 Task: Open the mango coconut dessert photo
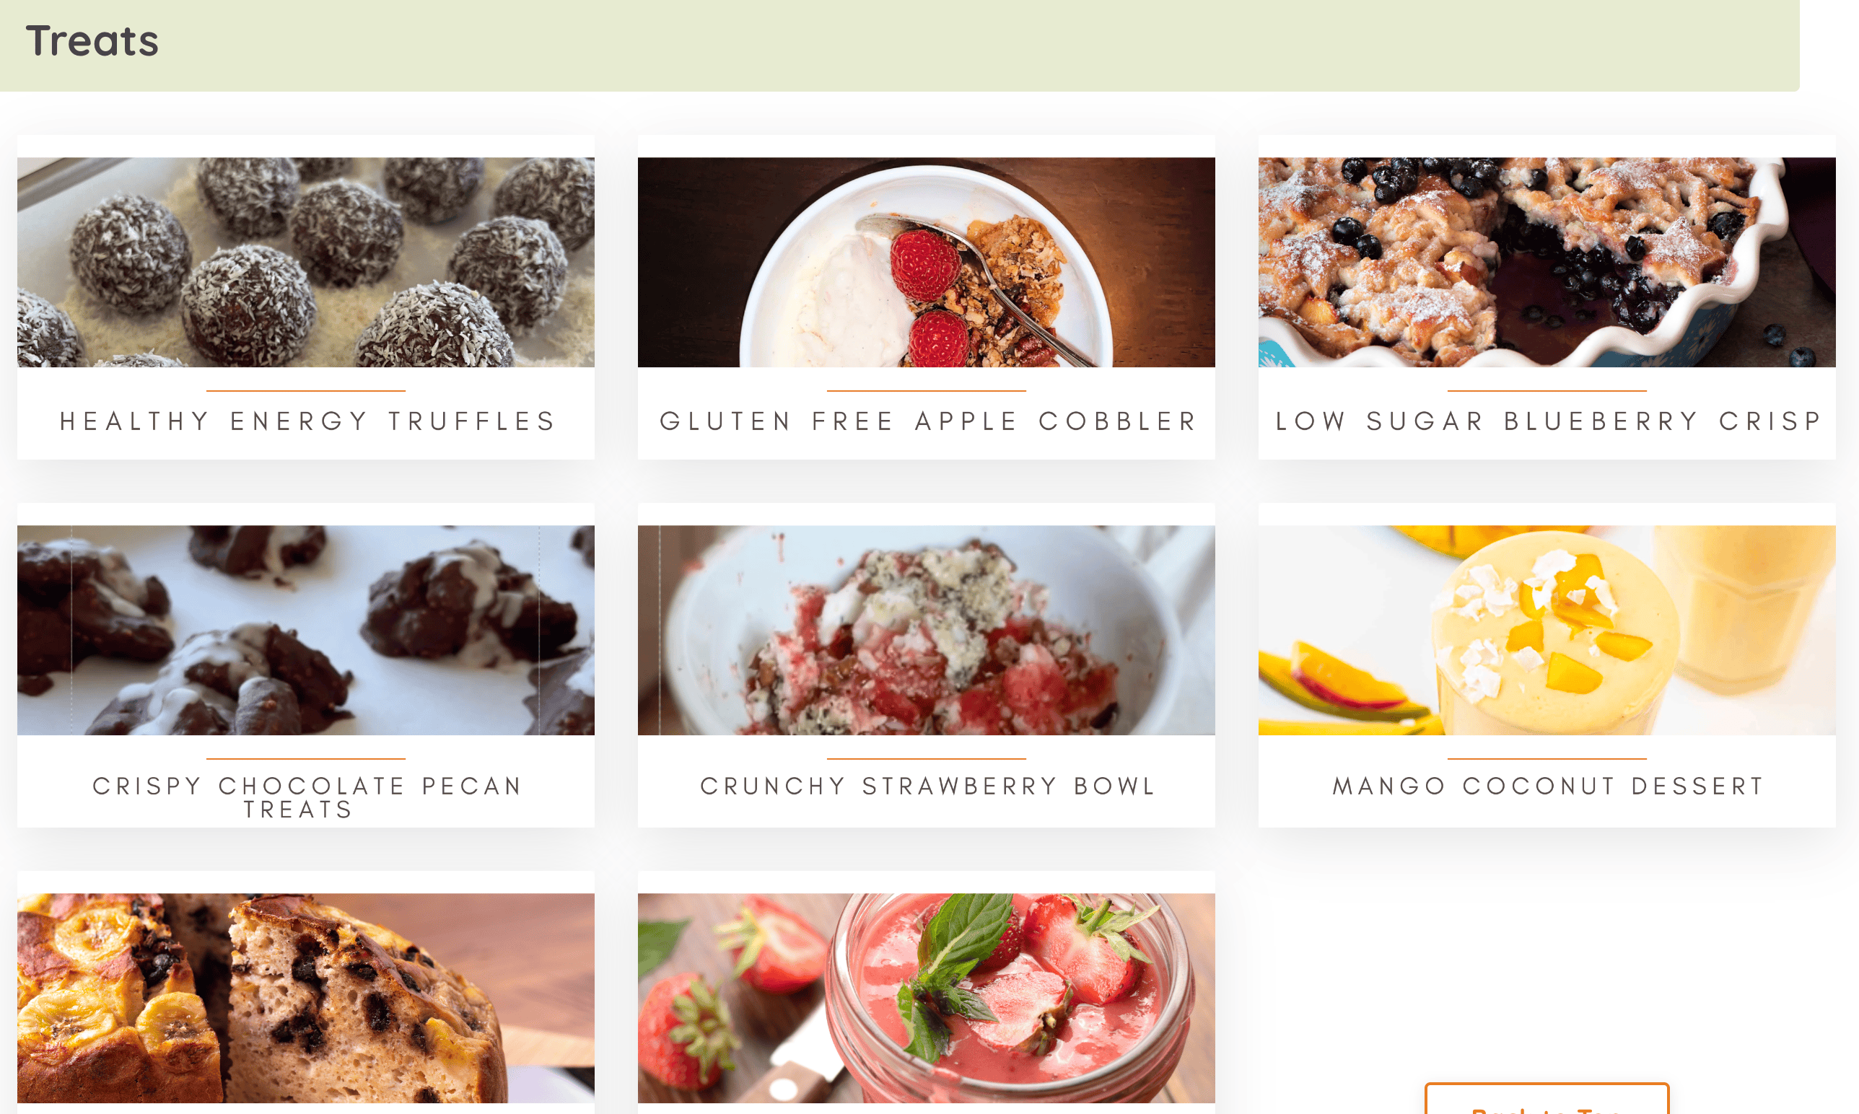(1547, 630)
